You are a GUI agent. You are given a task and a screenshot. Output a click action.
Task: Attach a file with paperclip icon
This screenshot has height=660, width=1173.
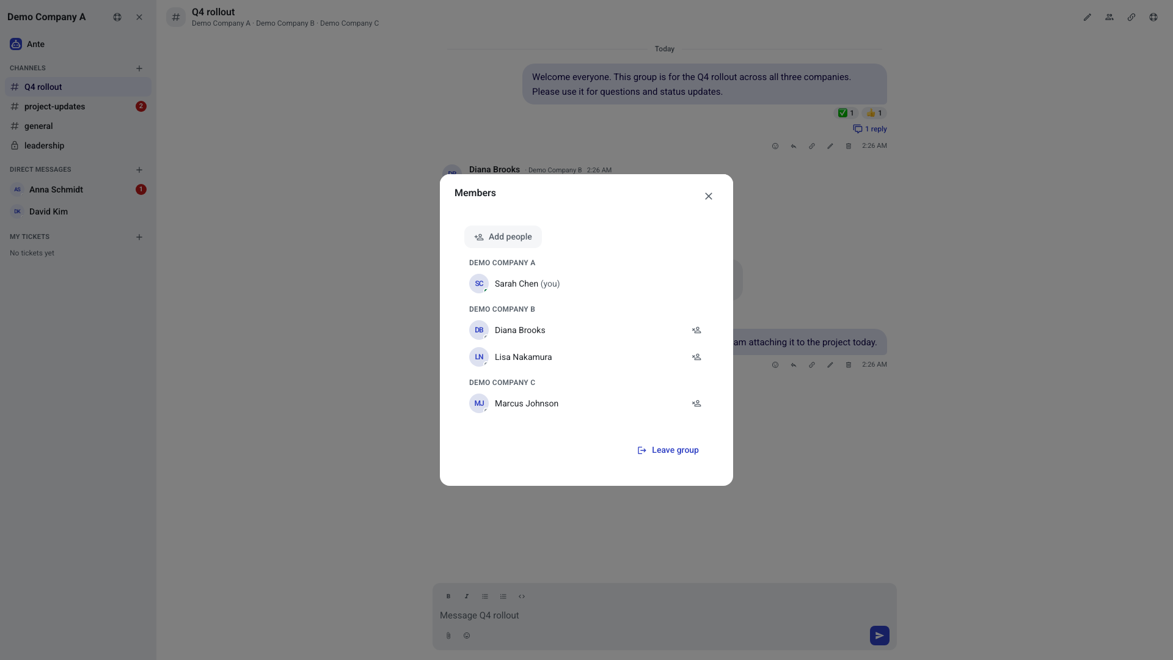448,636
